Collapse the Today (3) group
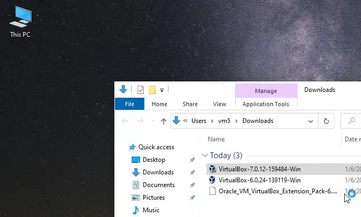 [x=205, y=155]
